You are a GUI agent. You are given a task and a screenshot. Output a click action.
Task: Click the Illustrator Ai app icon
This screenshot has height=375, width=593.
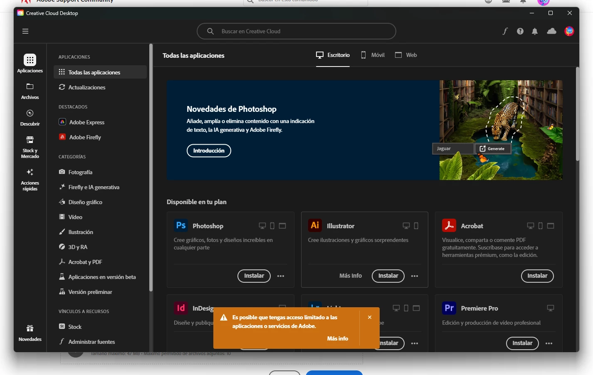315,225
